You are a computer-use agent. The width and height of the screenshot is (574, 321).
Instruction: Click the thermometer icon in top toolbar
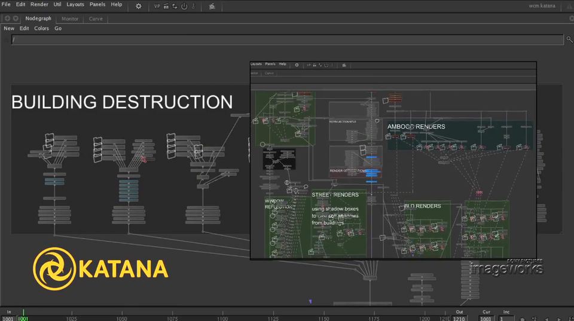click(x=193, y=6)
